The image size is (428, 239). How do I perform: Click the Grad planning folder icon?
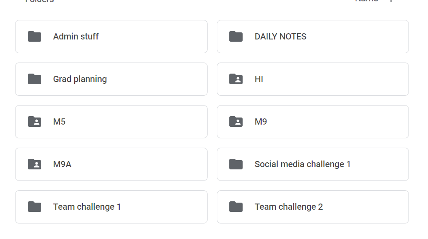(35, 79)
